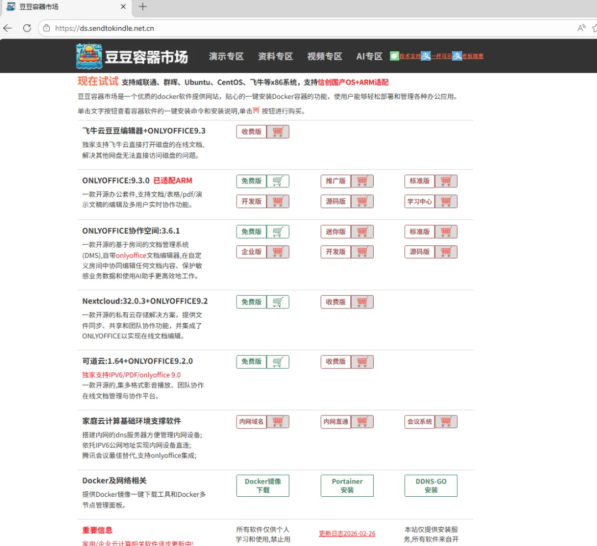Click 免费版 text button for ONLYOFFICE:9.3.0
The width and height of the screenshot is (597, 546).
pos(252,181)
